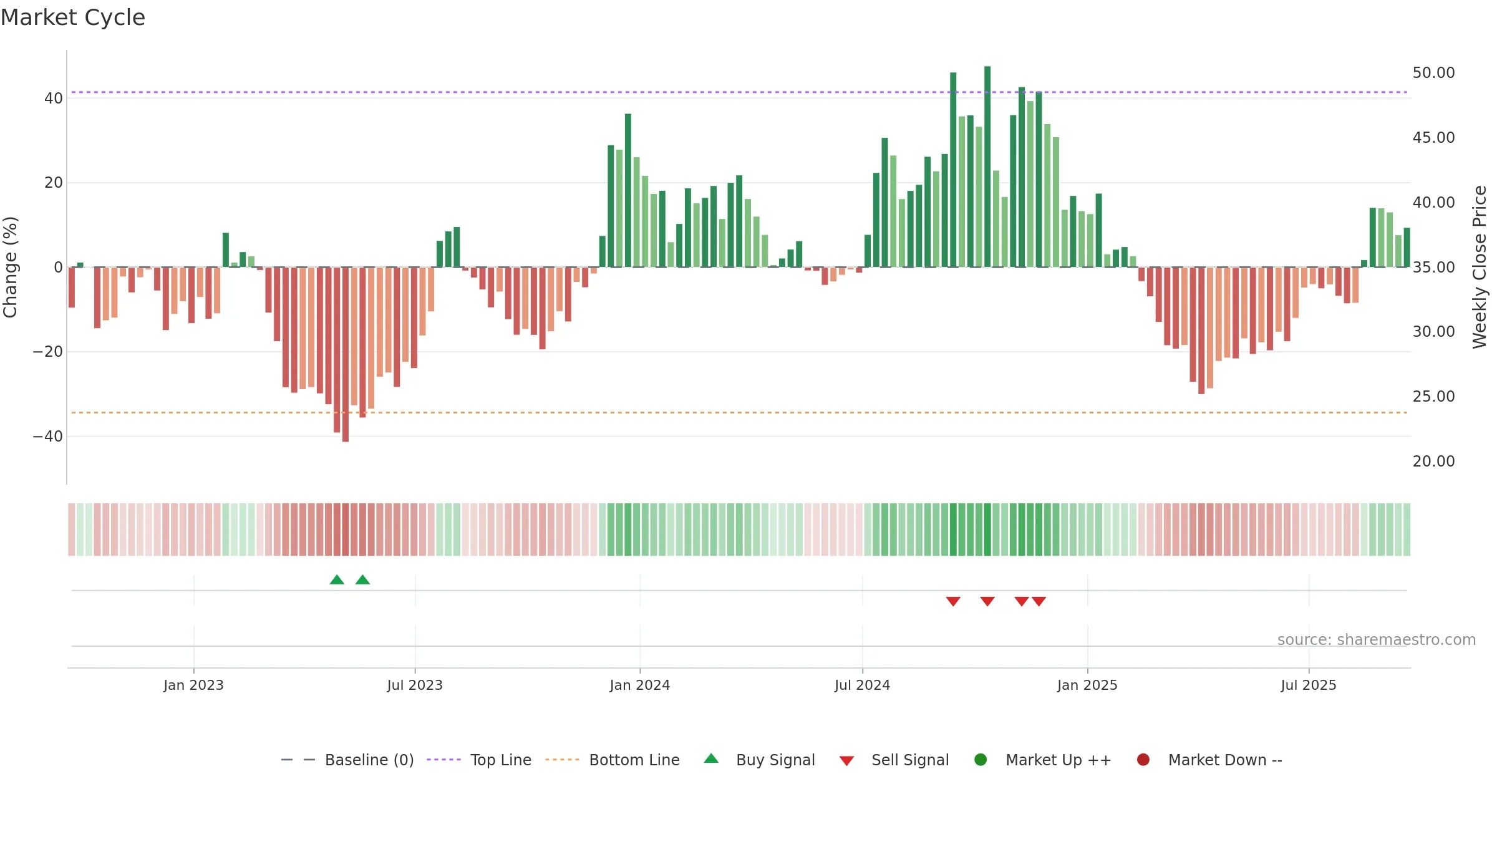Select the last sell signal marker before Jan 2025

[x=1039, y=601]
